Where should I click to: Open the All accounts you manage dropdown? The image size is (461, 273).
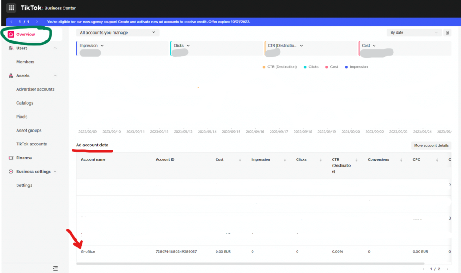click(118, 32)
